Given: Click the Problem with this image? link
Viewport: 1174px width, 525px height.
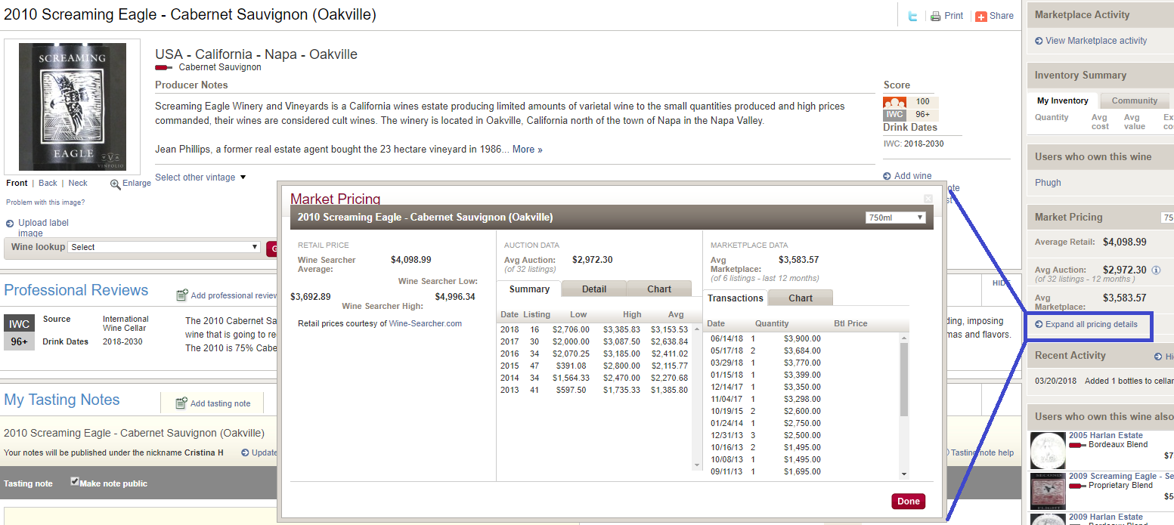Looking at the screenshot, I should pyautogui.click(x=45, y=202).
